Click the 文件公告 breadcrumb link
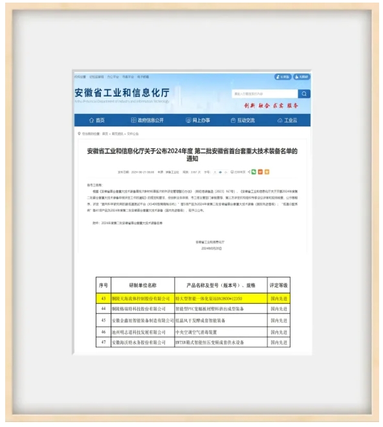This screenshot has height=427, width=383. (133, 133)
